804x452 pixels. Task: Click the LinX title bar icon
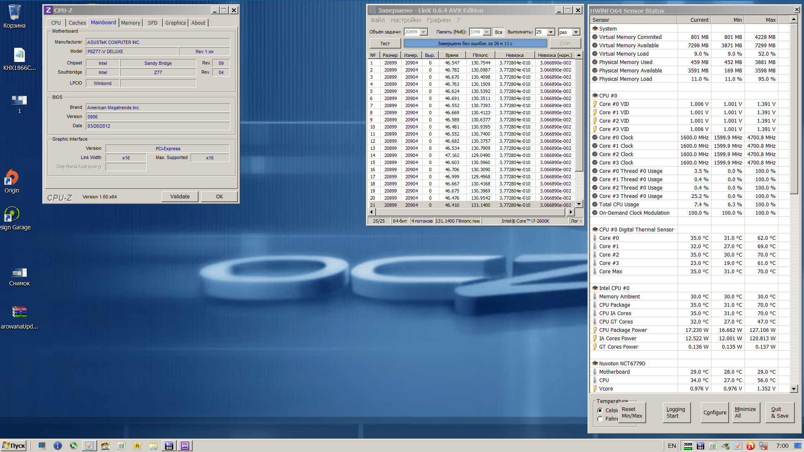(372, 10)
